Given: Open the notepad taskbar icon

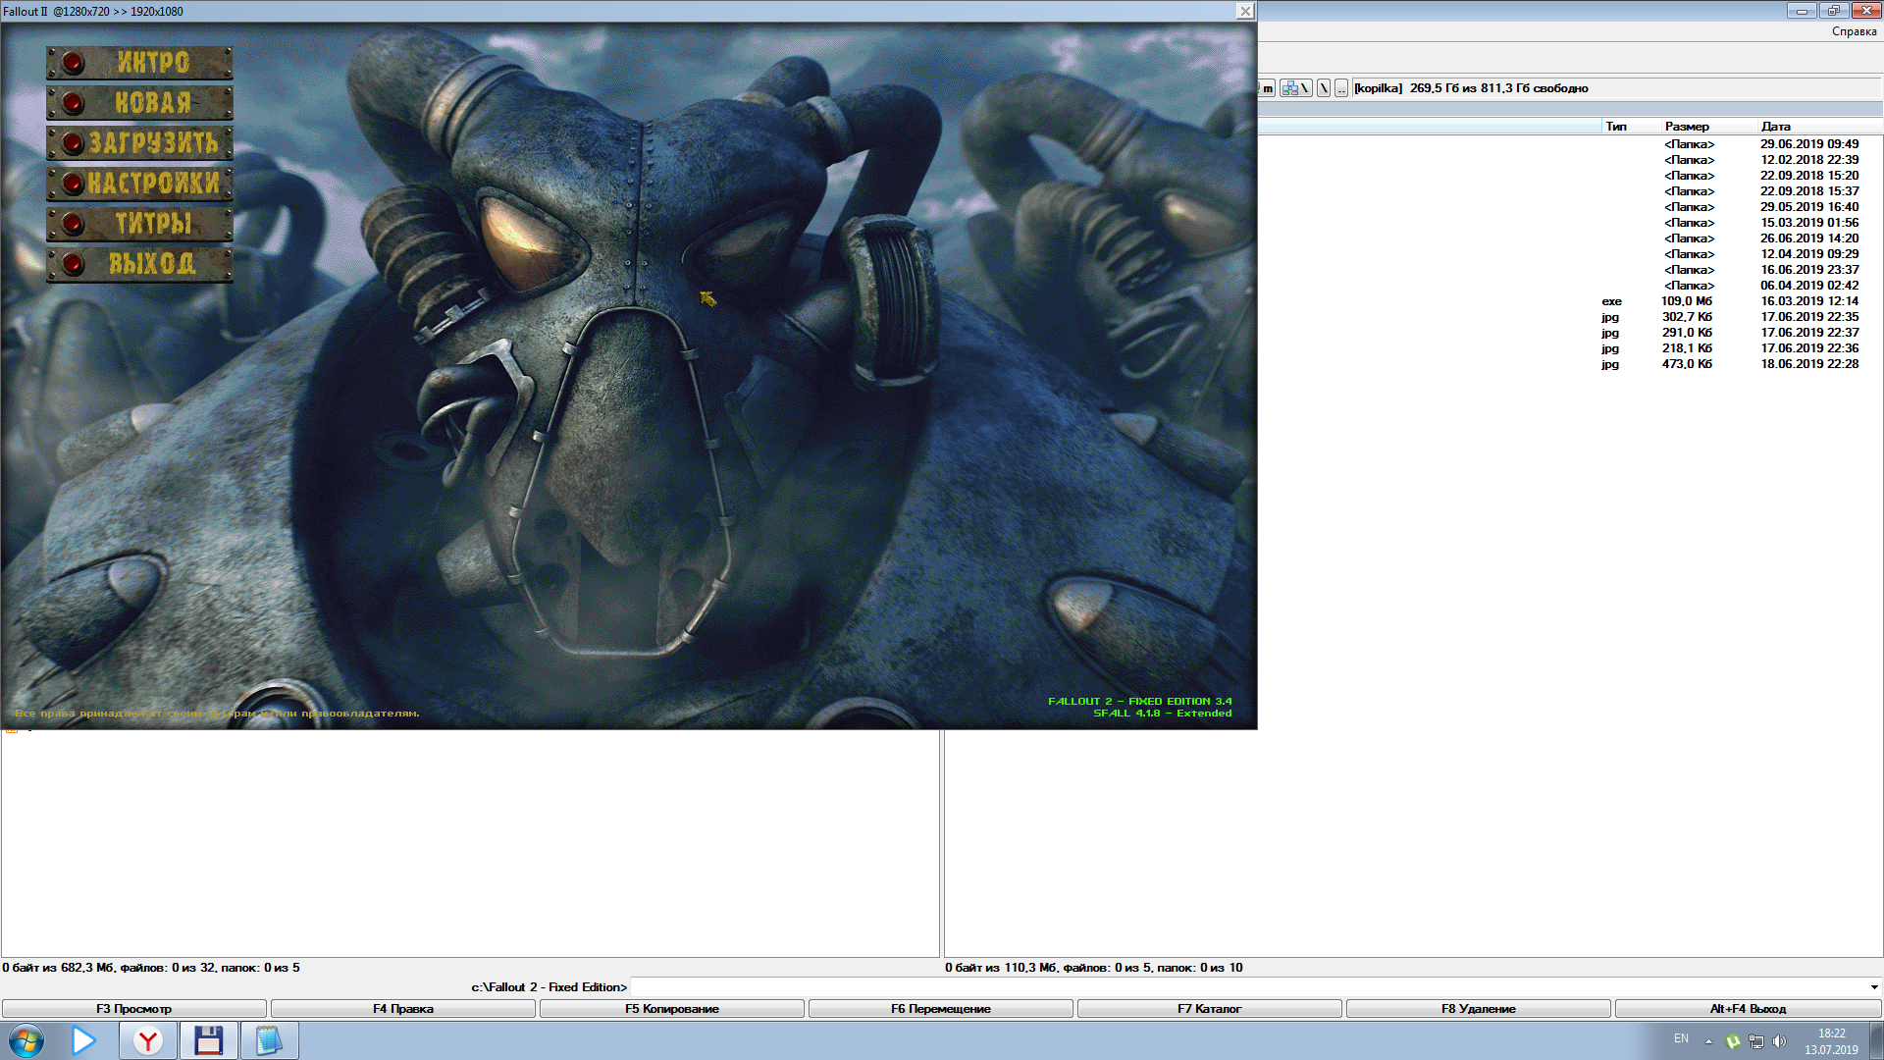Looking at the screenshot, I should tap(269, 1040).
